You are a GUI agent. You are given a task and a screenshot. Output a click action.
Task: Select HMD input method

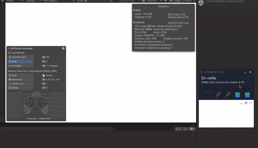pos(20,61)
